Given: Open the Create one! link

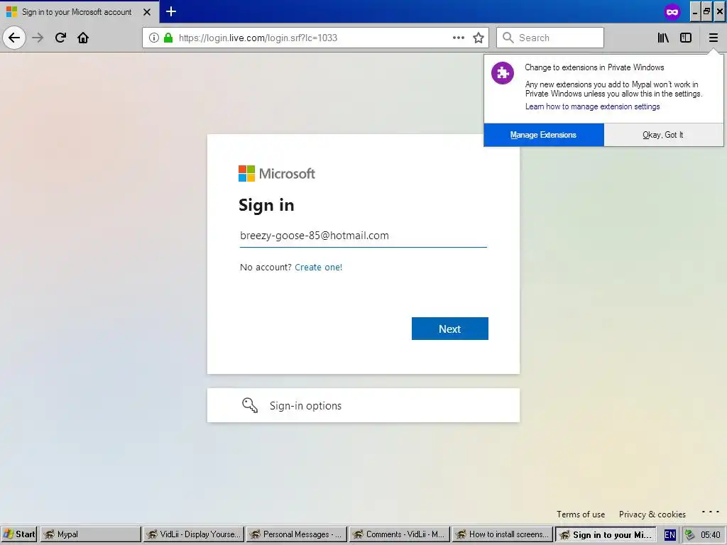Looking at the screenshot, I should (318, 268).
